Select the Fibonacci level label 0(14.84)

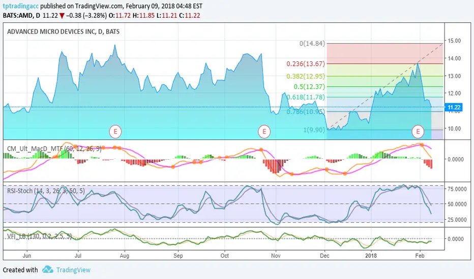point(312,44)
